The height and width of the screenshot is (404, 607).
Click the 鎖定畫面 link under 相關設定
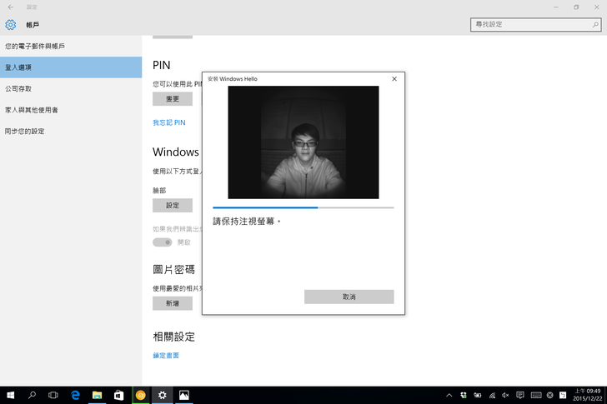coord(166,356)
